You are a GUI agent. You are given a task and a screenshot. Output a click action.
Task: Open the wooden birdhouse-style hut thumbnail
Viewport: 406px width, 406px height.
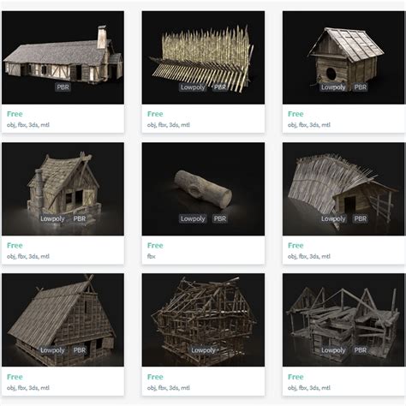pyautogui.click(x=343, y=57)
